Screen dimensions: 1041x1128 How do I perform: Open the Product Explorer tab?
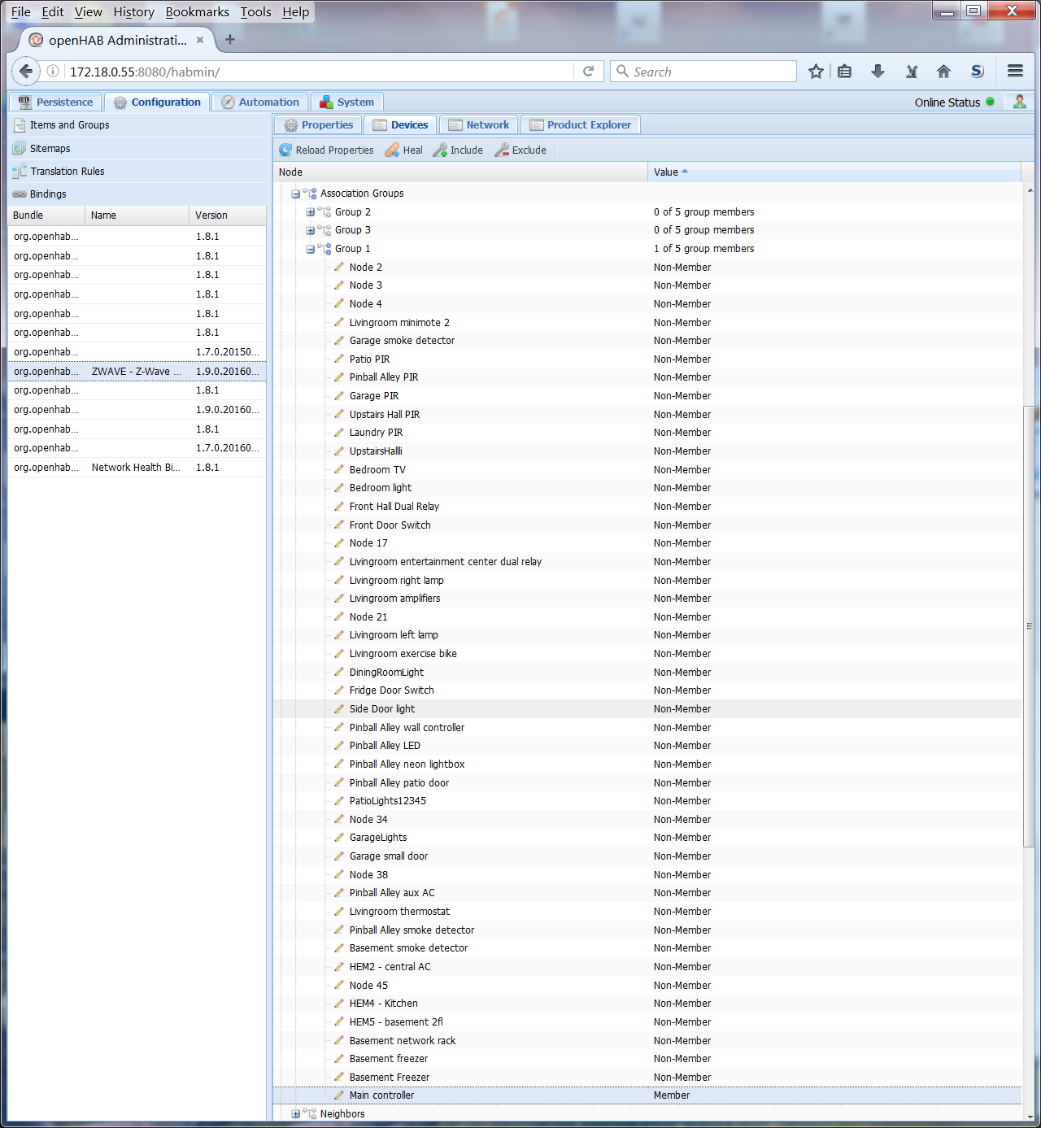tap(581, 124)
